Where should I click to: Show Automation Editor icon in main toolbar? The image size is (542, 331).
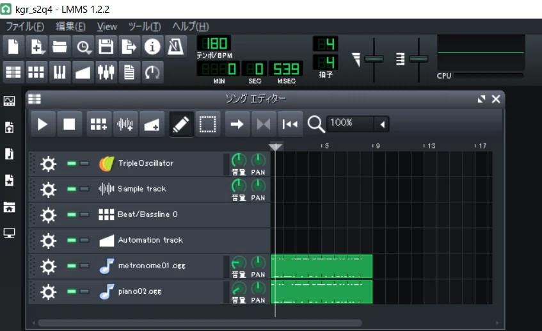(83, 72)
